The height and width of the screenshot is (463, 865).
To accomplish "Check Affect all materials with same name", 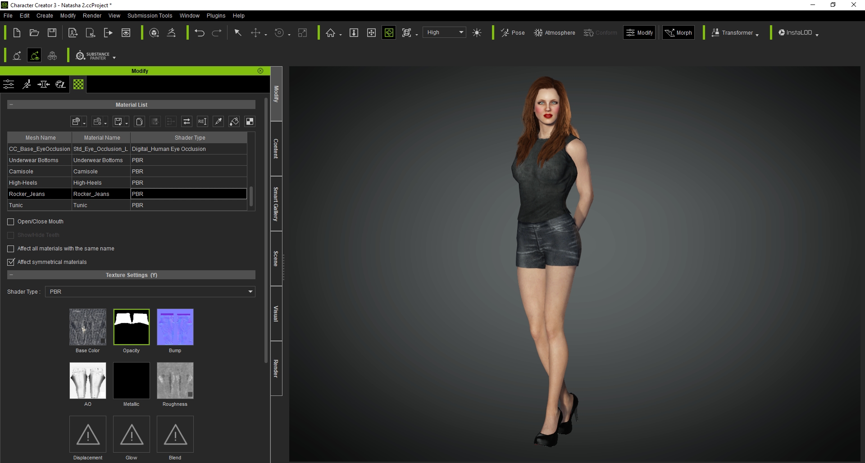I will tap(11, 249).
